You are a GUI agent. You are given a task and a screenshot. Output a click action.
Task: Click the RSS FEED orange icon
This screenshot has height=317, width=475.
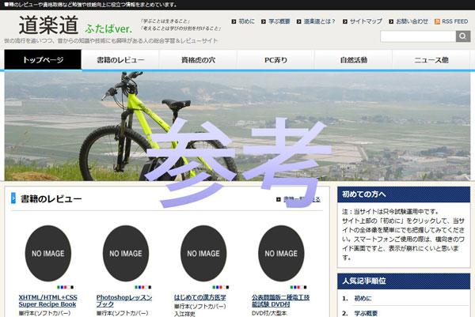437,21
